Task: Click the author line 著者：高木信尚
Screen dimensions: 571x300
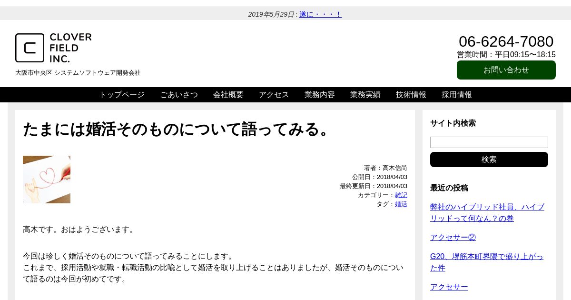Action: 385,168
